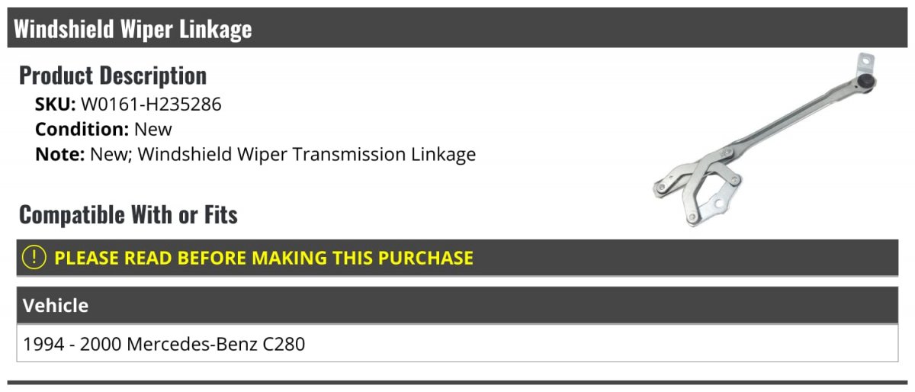The width and height of the screenshot is (915, 392).
Task: Select the condition value New
Action: pos(153,129)
